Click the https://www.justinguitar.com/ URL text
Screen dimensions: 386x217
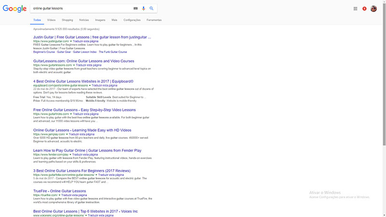51,41
